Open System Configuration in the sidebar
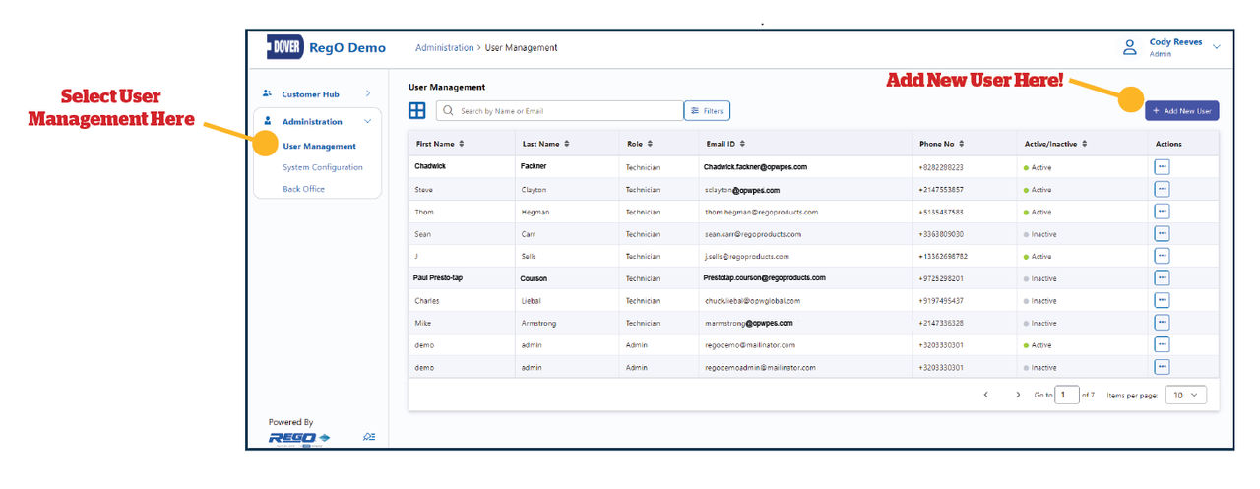 point(322,167)
